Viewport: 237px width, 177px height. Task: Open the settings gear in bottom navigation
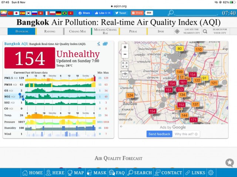tap(211, 173)
